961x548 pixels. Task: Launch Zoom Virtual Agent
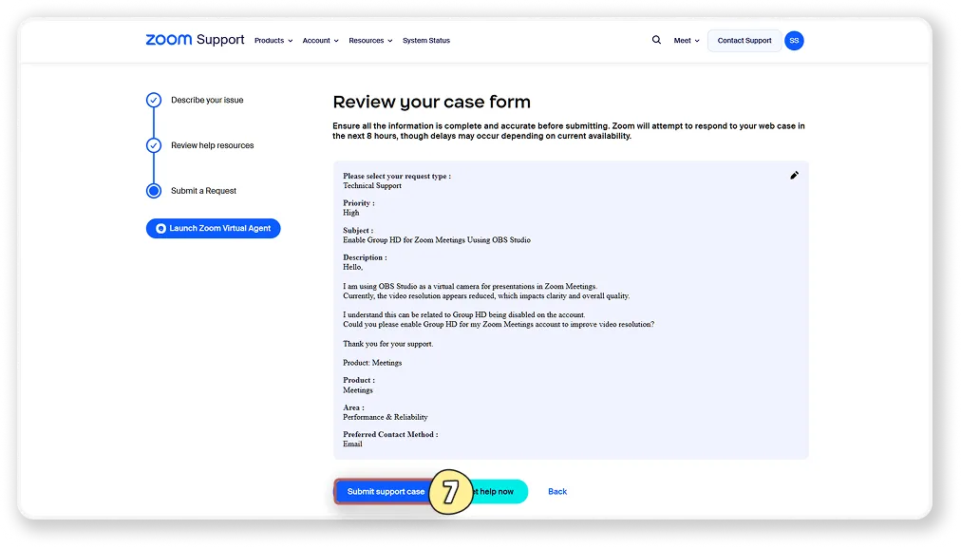(x=214, y=228)
